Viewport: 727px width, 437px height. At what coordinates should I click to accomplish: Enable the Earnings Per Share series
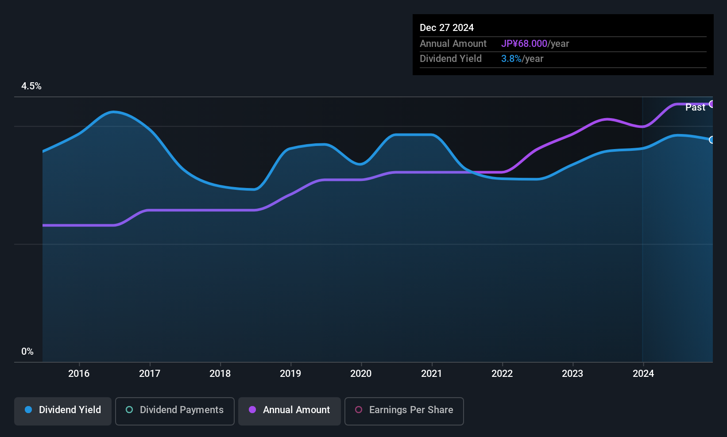pyautogui.click(x=404, y=411)
